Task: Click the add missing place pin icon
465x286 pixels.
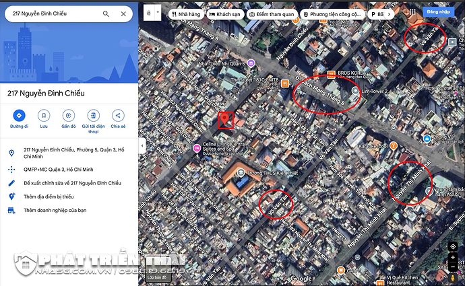Action: pos(11,196)
